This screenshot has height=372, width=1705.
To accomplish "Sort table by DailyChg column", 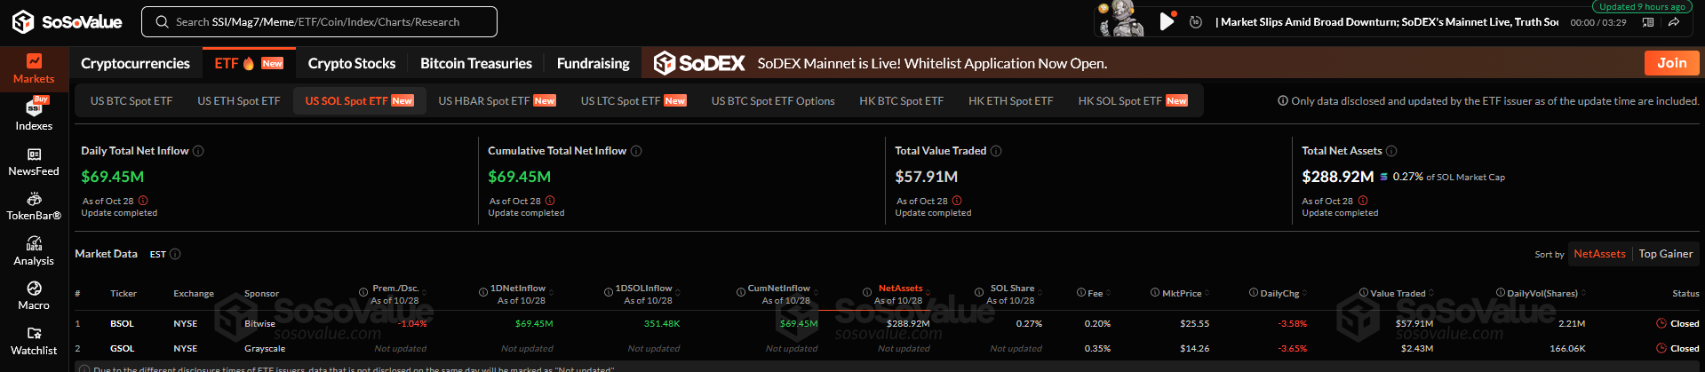I will point(1279,293).
